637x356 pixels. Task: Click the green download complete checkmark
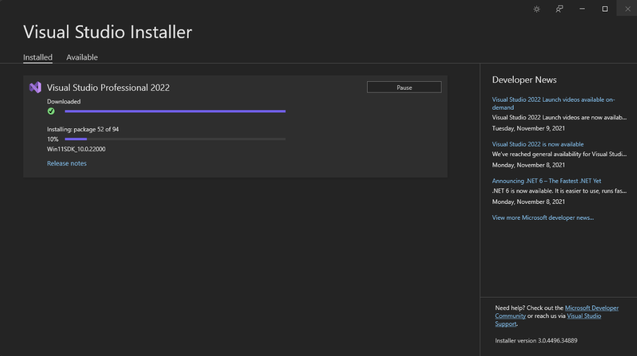click(51, 111)
